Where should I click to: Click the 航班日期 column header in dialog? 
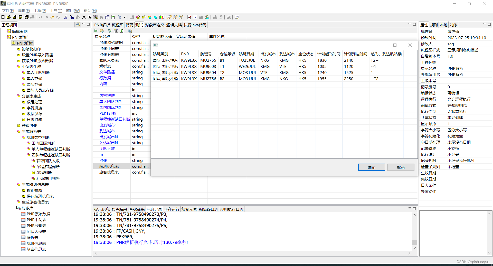coord(246,54)
